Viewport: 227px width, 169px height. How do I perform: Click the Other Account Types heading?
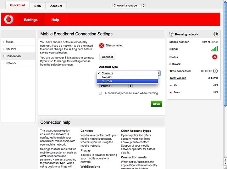click(136, 131)
